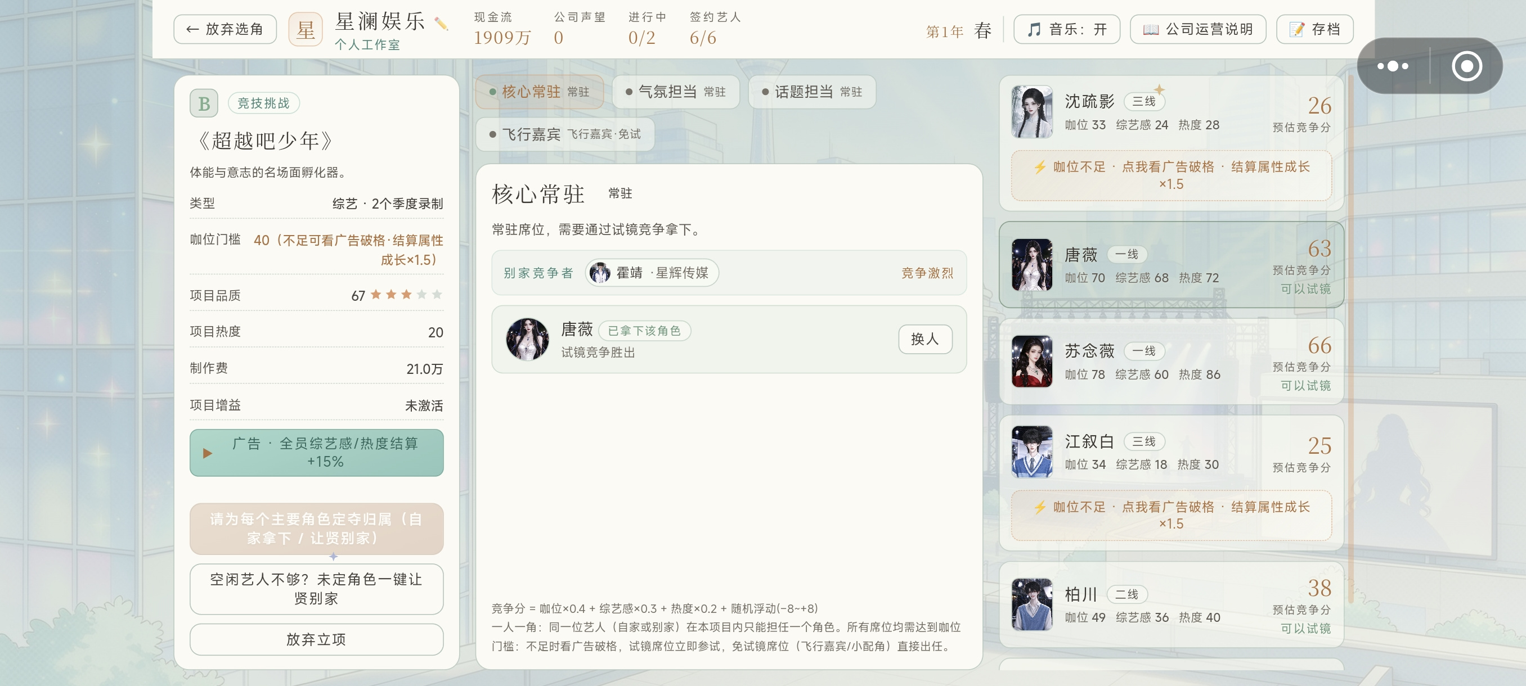The image size is (1526, 686).
Task: Toggle music 音乐: 开 button
Action: tap(1066, 30)
